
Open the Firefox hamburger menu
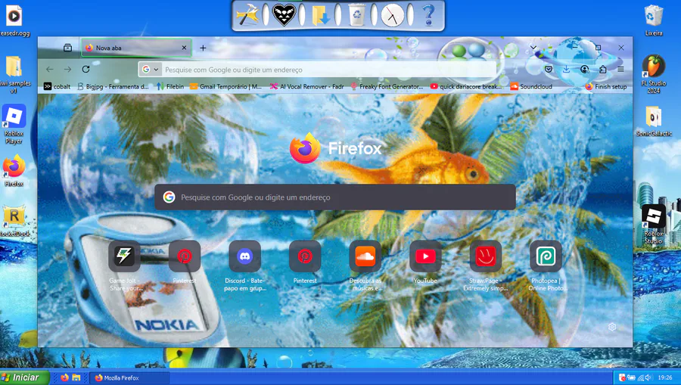click(x=621, y=70)
